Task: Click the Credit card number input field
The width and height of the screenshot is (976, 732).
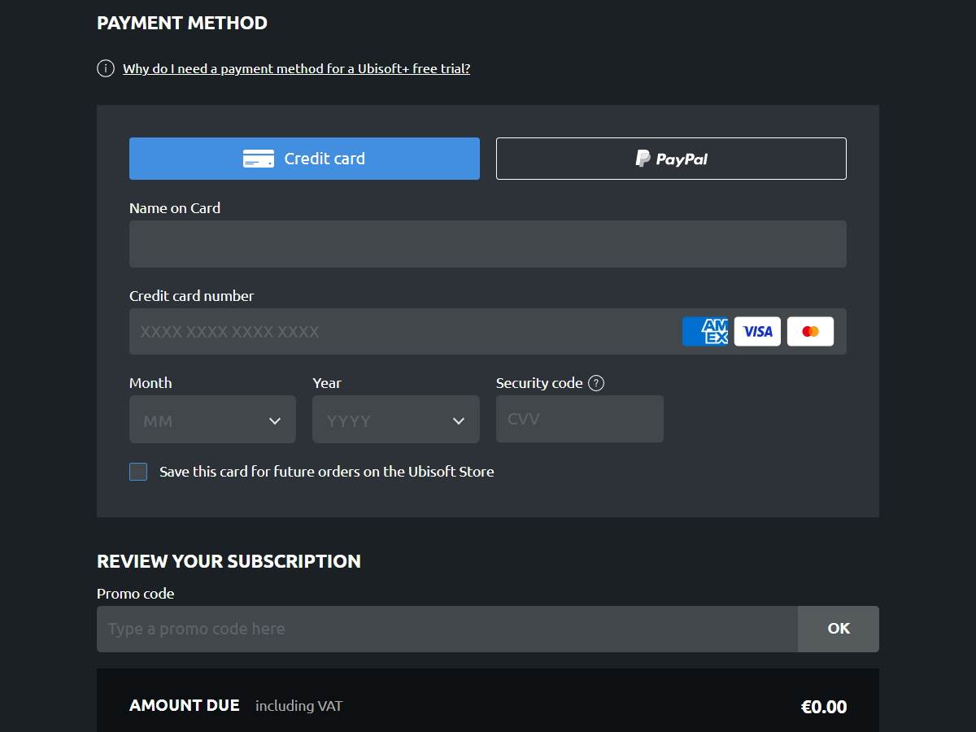Action: [399, 332]
